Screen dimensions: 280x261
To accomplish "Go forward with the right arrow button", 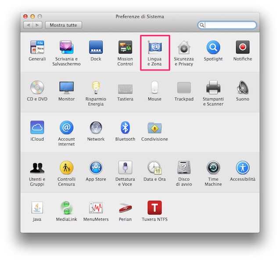I will click(37, 25).
